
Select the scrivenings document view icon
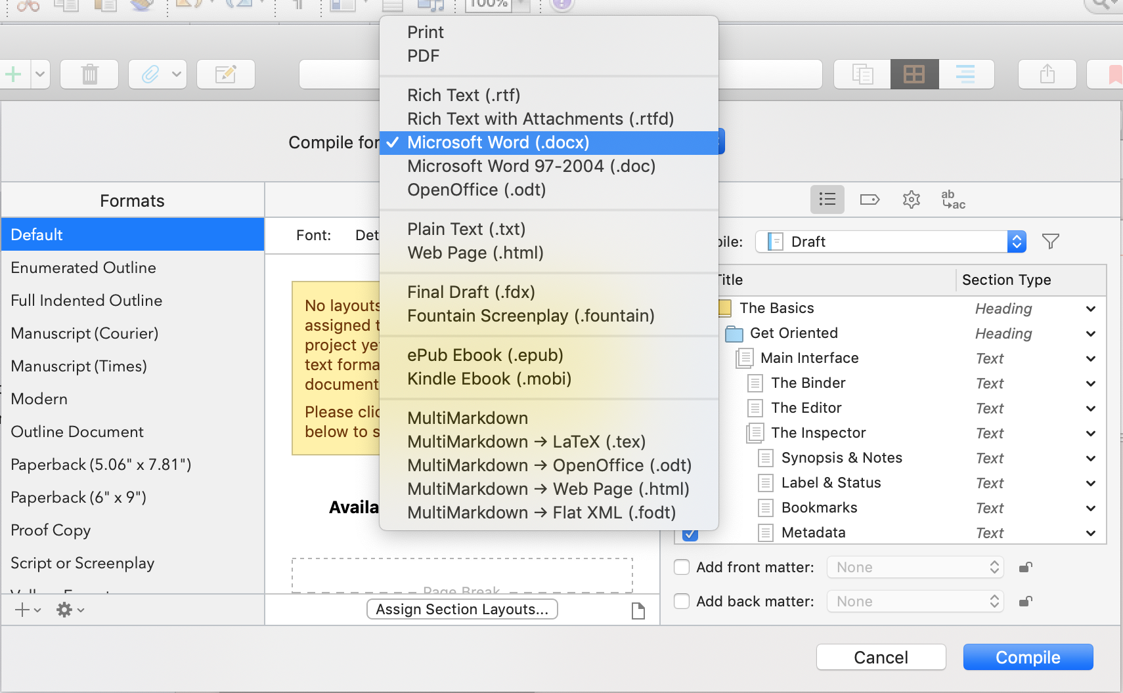point(862,74)
